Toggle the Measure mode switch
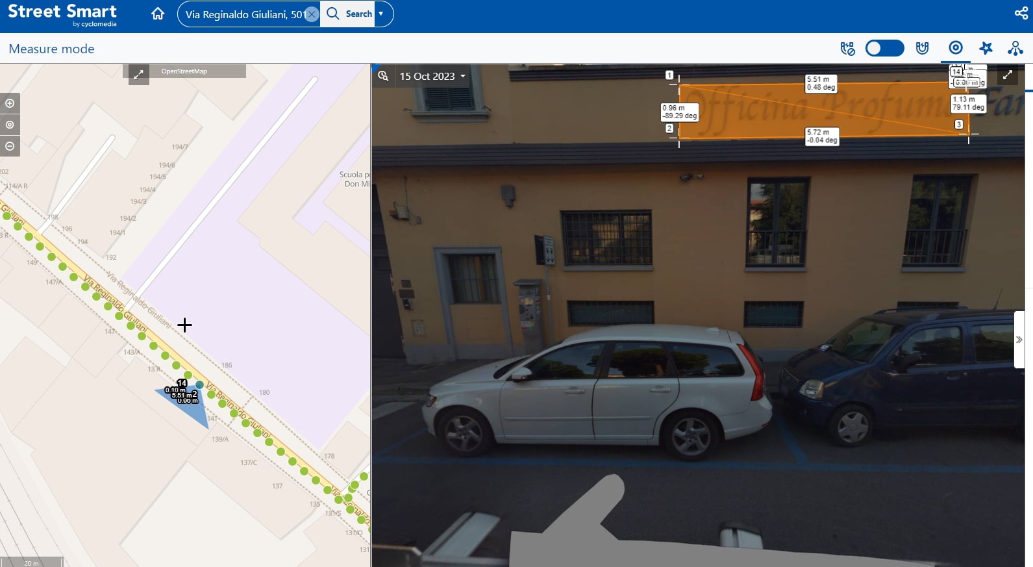Image resolution: width=1033 pixels, height=567 pixels. coord(884,48)
